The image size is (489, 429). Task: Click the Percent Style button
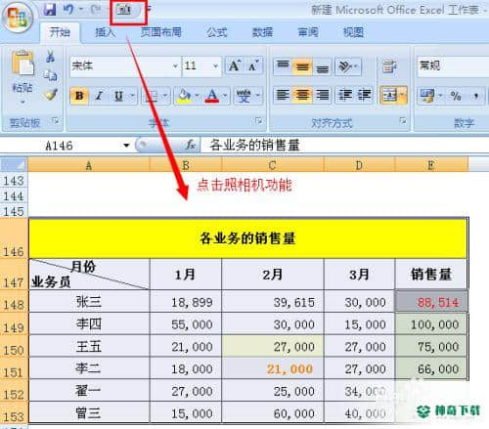456,96
